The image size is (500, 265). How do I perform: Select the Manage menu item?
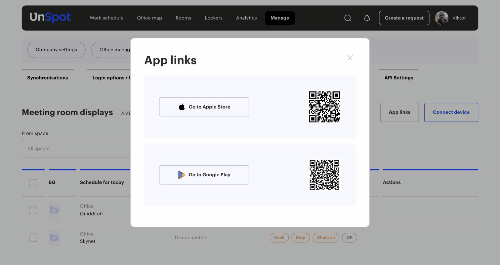tap(280, 18)
